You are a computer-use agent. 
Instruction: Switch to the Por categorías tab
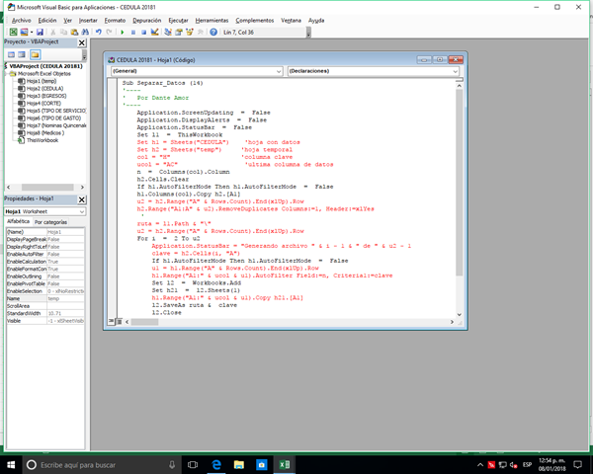pyautogui.click(x=51, y=222)
